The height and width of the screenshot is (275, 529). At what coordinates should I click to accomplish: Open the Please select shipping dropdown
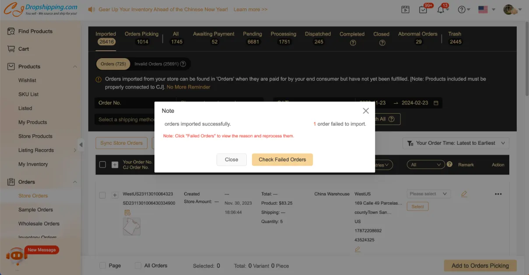[x=428, y=194]
